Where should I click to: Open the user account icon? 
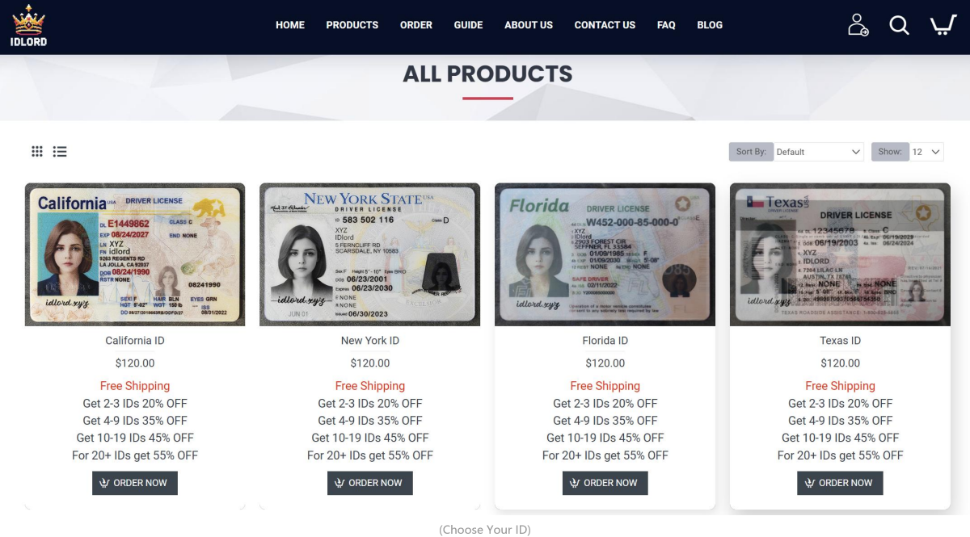[x=858, y=25]
